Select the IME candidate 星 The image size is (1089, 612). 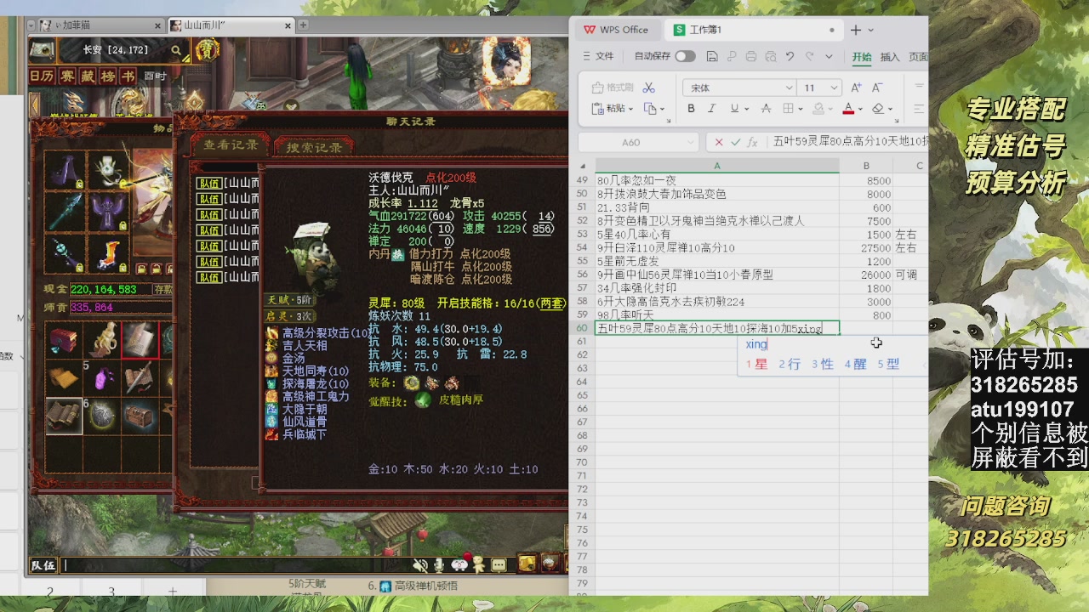756,364
